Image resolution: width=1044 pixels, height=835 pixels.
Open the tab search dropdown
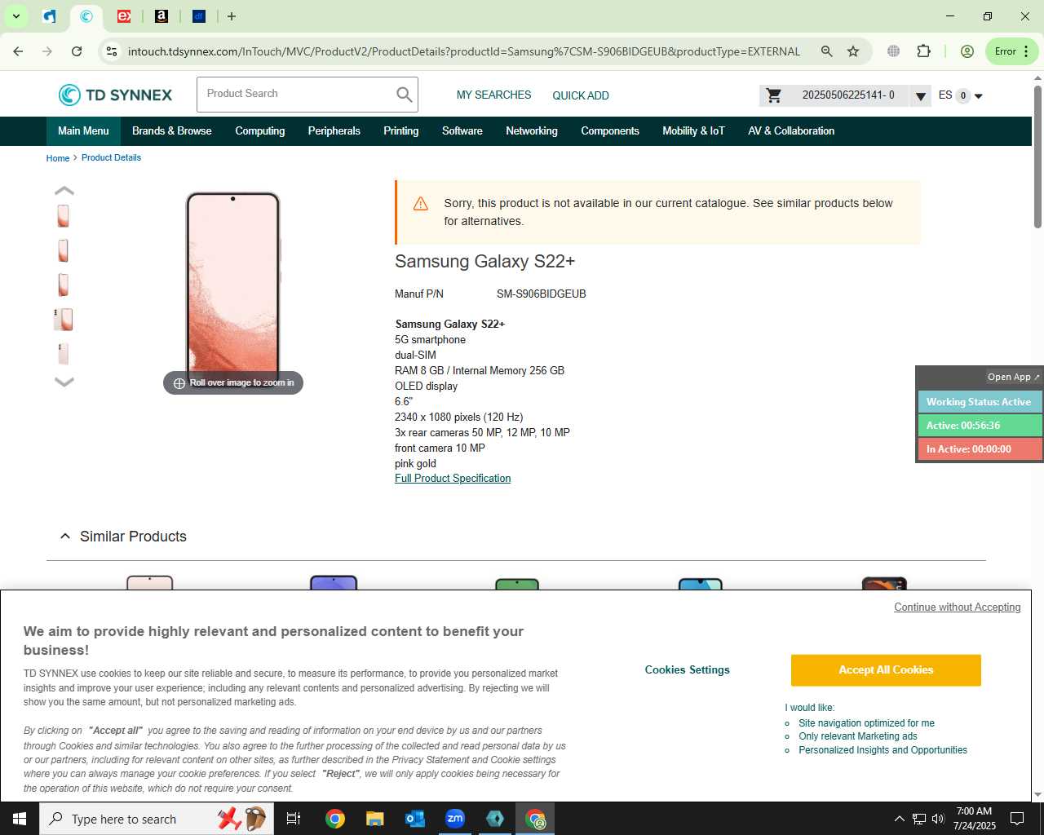(16, 16)
